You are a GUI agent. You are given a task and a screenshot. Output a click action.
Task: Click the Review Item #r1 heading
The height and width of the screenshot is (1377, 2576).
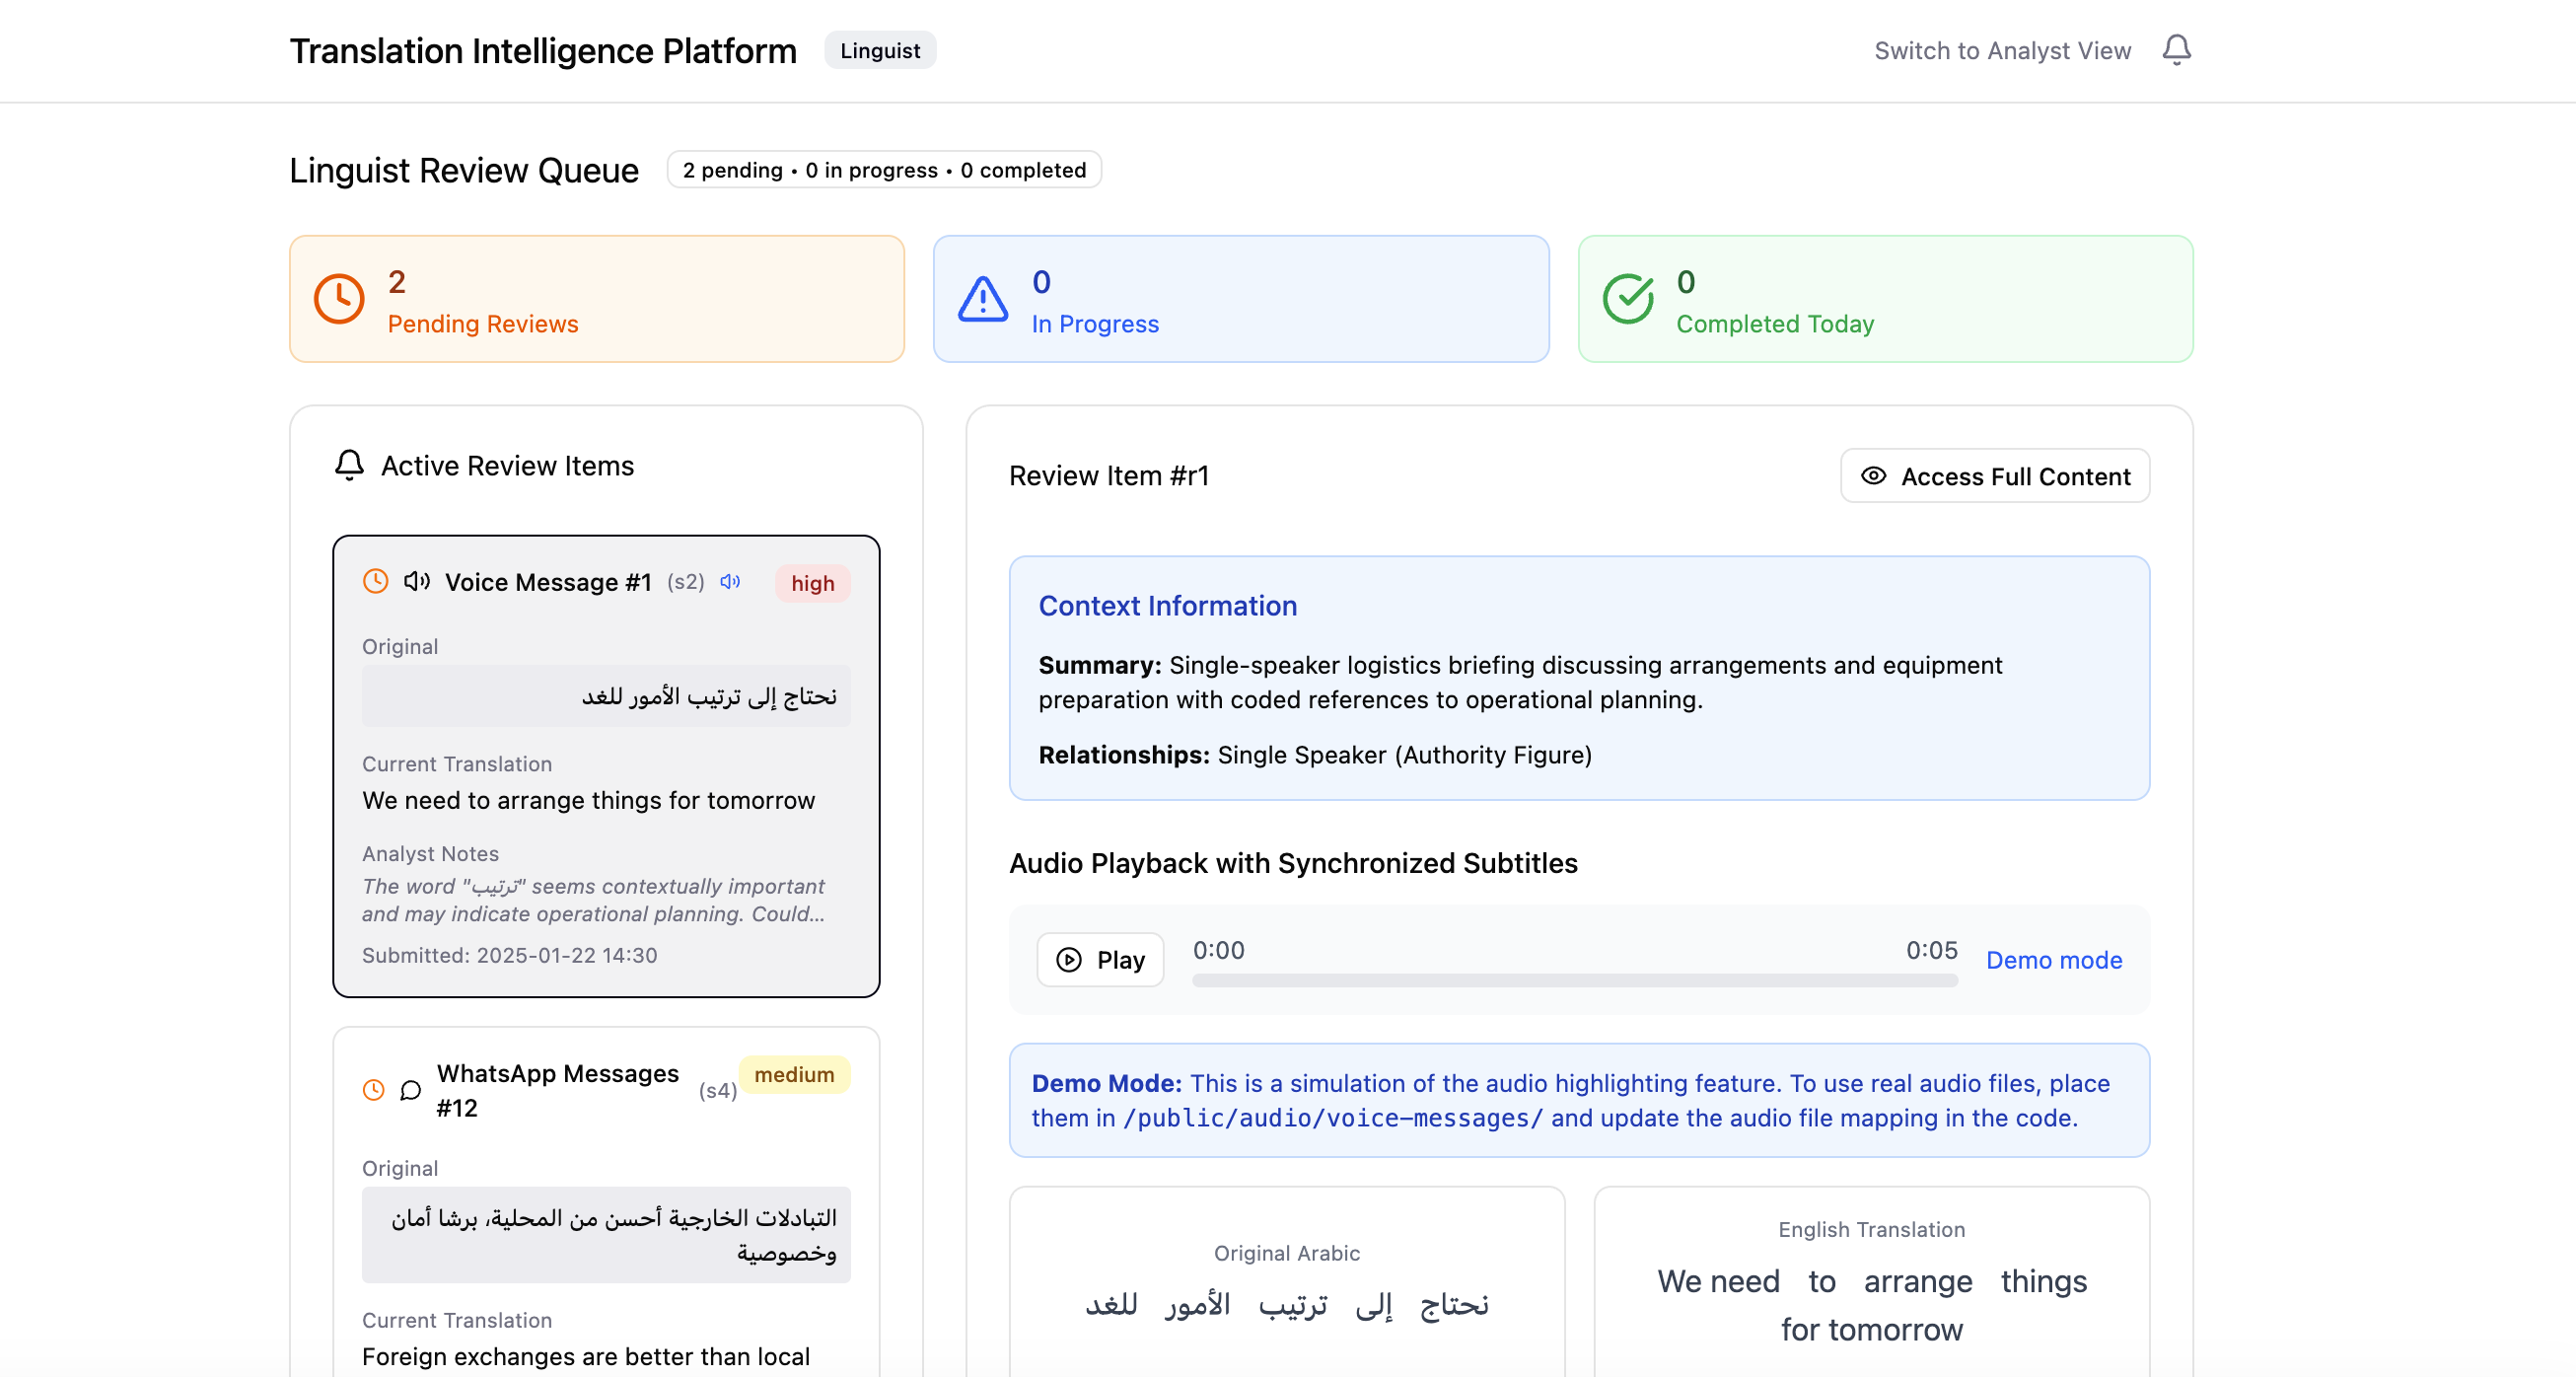point(1109,476)
